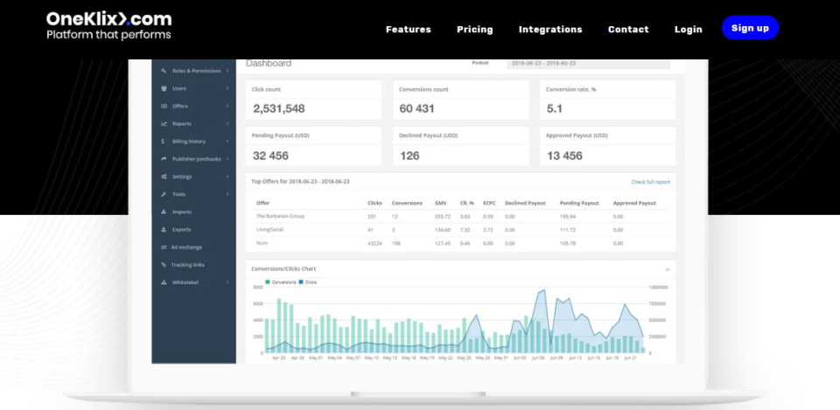840x410 pixels.
Task: Expand the Tools sidebar chevron
Action: (x=227, y=194)
